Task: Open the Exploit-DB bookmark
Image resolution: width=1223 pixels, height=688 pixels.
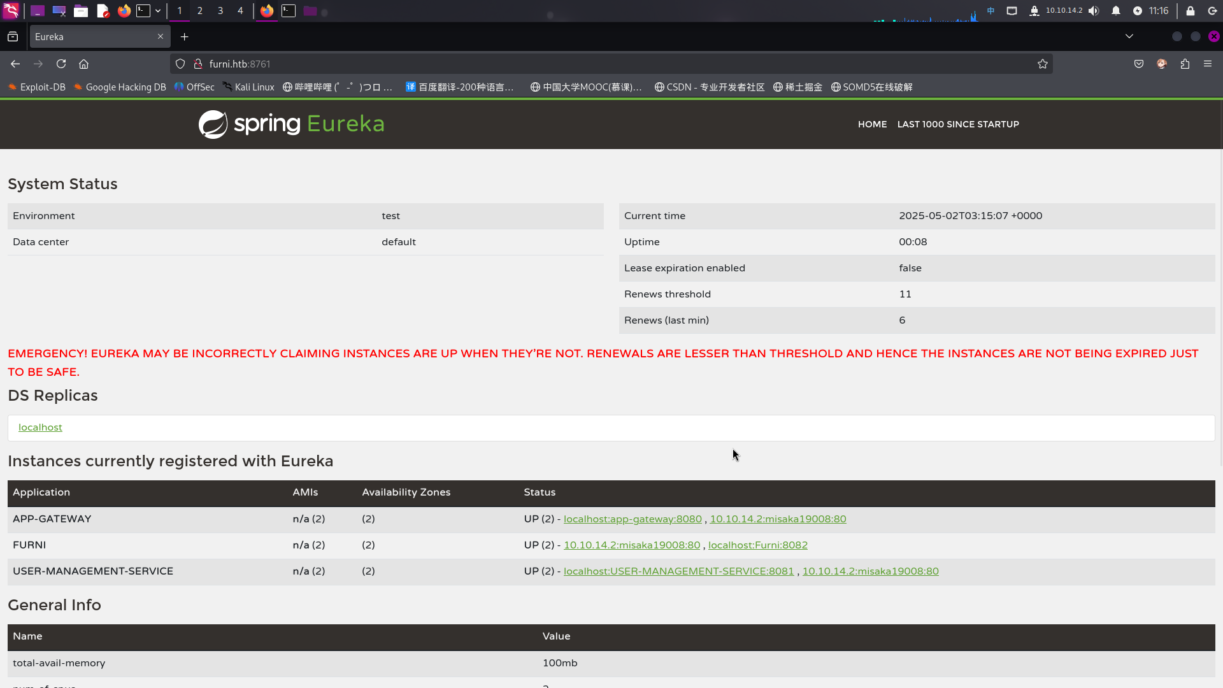Action: pyautogui.click(x=36, y=87)
